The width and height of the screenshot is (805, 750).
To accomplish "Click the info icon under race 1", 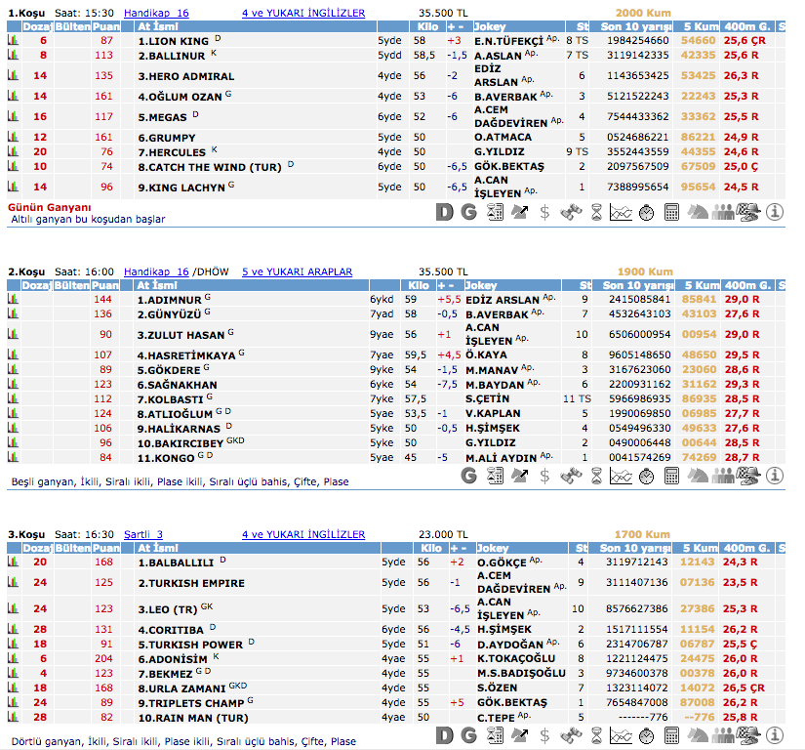I will point(775,212).
